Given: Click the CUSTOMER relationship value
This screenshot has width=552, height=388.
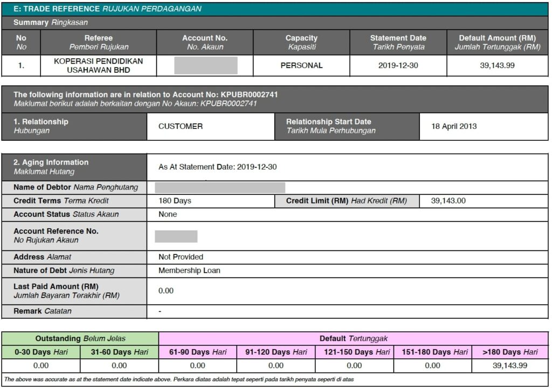Looking at the screenshot, I should (x=180, y=126).
